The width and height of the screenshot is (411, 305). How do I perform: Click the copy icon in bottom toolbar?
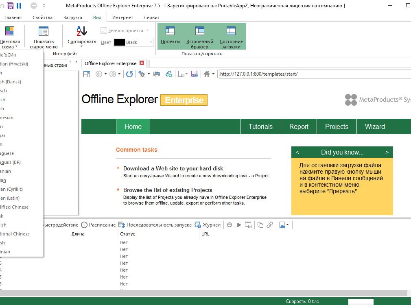[260, 225]
